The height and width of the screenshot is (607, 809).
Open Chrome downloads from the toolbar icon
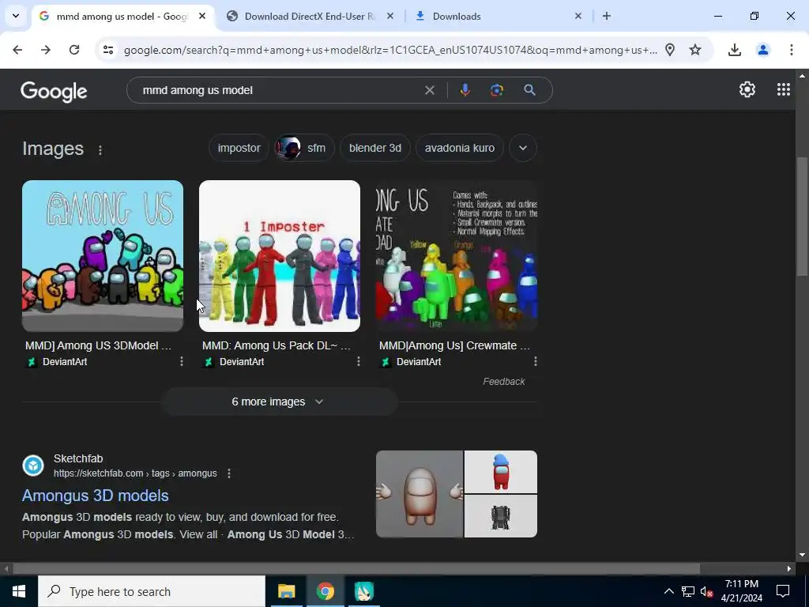point(735,50)
